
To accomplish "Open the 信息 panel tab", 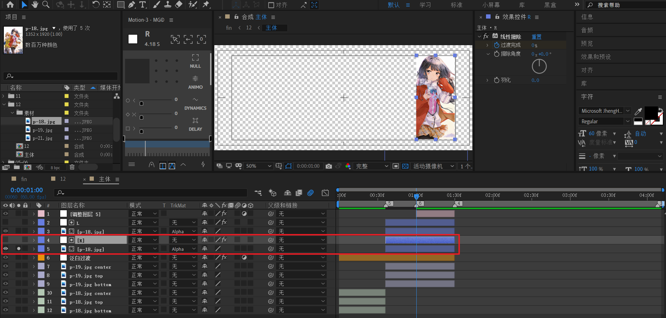I will pos(587,17).
